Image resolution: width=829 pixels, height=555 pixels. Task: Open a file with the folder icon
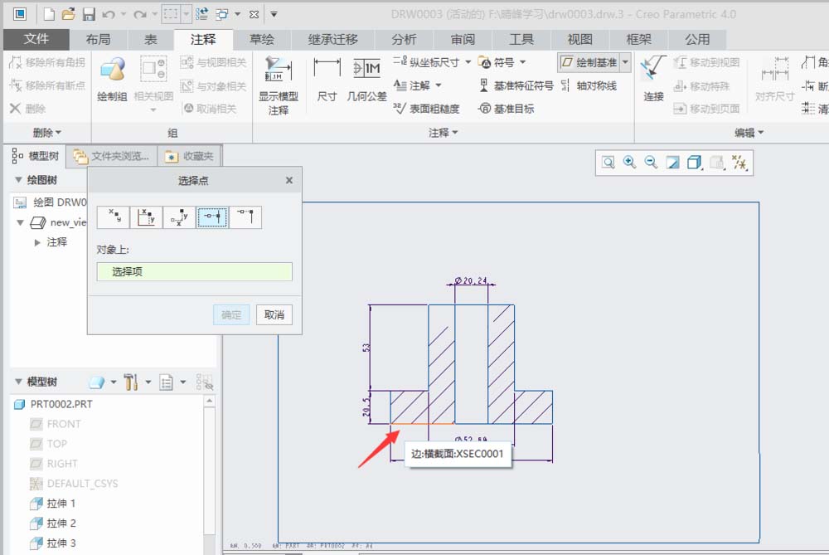[69, 14]
